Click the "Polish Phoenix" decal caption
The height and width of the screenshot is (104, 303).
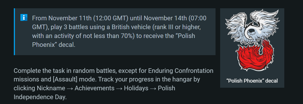tap(252, 81)
